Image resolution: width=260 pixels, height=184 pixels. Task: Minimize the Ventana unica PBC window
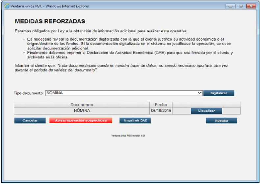click(231, 6)
